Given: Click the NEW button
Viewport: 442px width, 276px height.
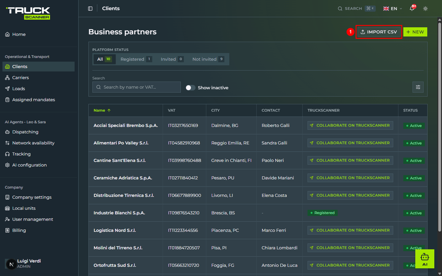Looking at the screenshot, I should pos(415,32).
